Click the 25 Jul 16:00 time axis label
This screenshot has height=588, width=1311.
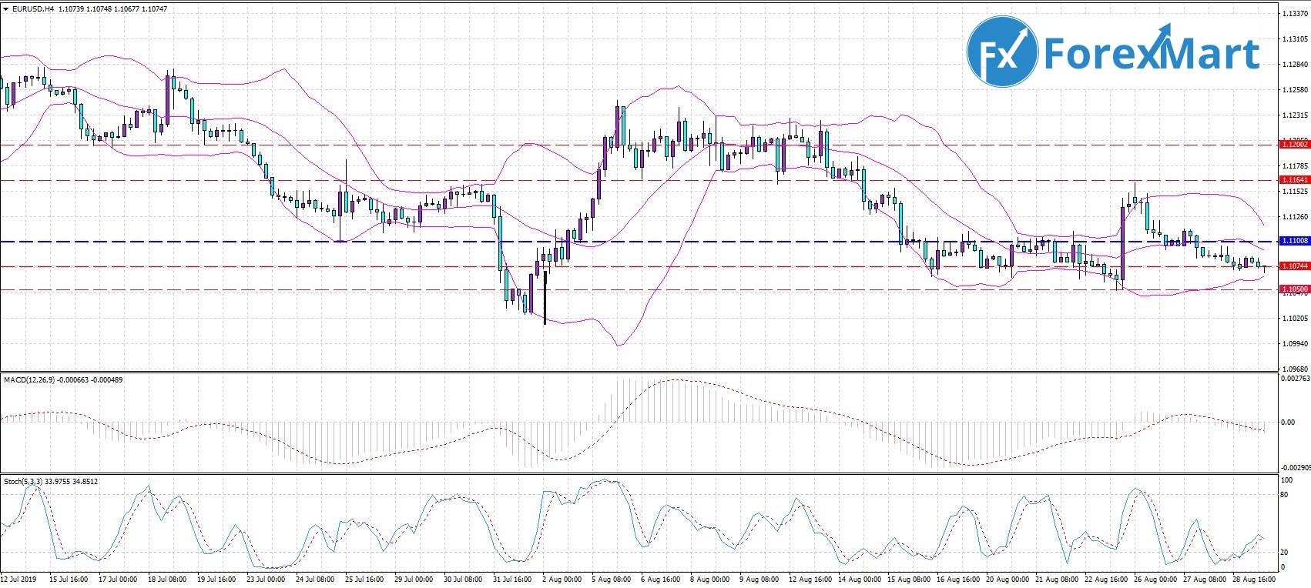coord(364,580)
